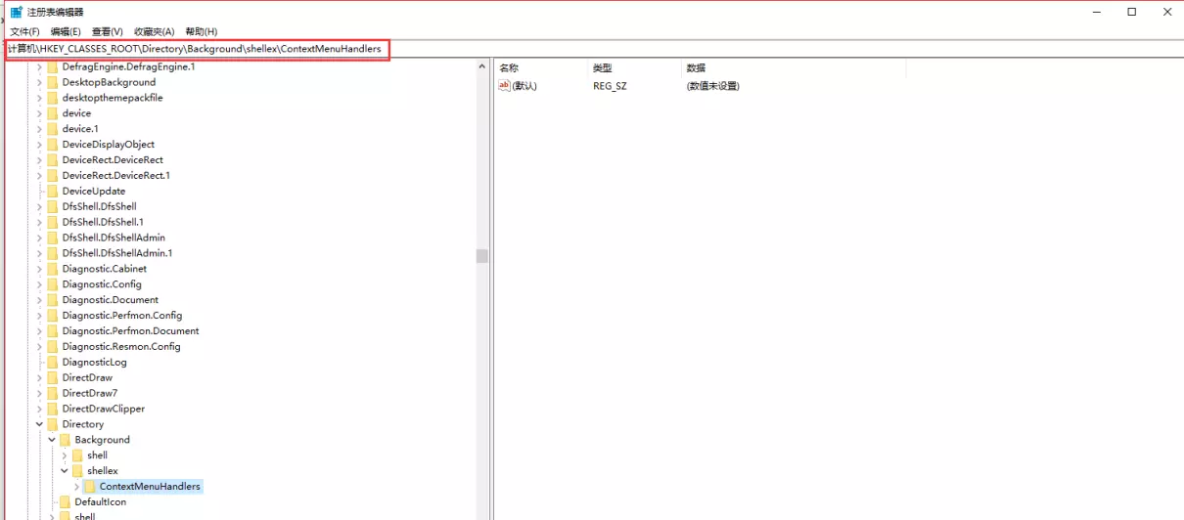Select the DeviceUpdate folder icon
The width and height of the screenshot is (1184, 520).
click(53, 192)
